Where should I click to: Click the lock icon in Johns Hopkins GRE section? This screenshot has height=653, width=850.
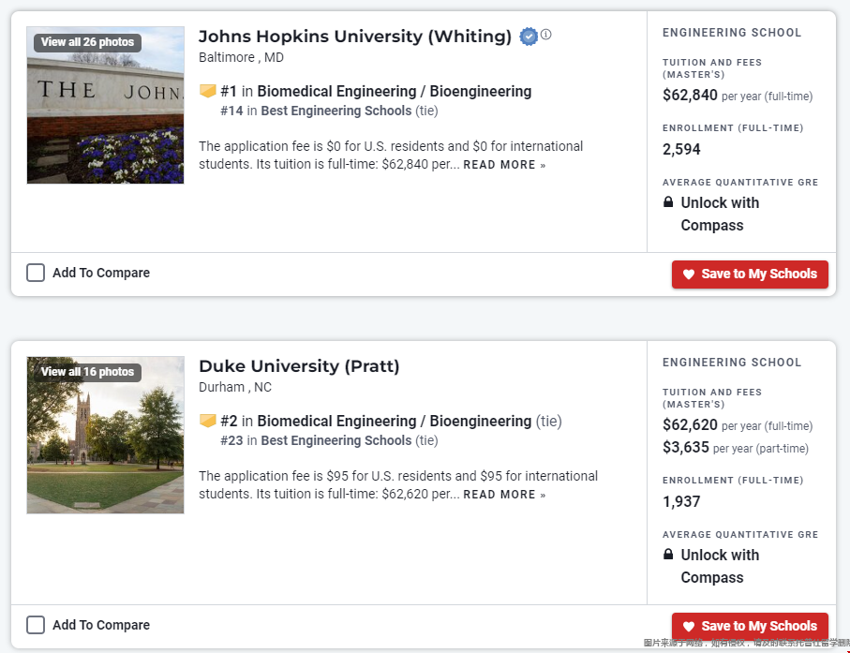coord(668,202)
